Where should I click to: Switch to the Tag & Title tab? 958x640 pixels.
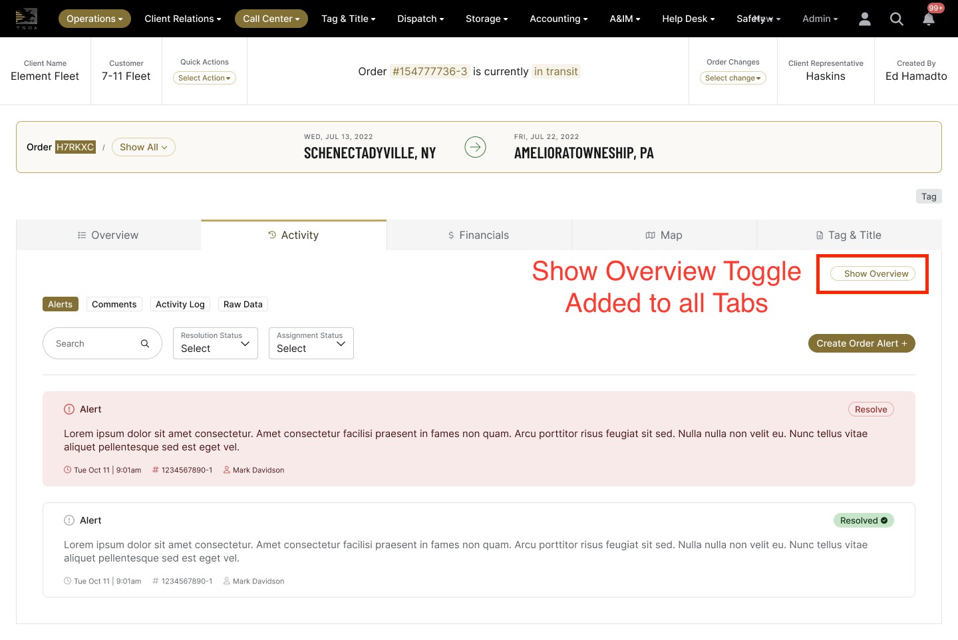pos(850,235)
